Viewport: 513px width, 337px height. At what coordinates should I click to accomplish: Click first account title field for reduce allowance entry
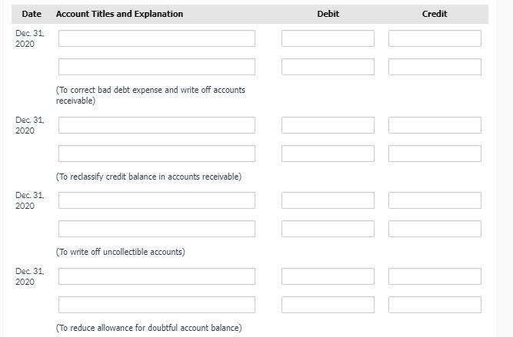click(157, 276)
